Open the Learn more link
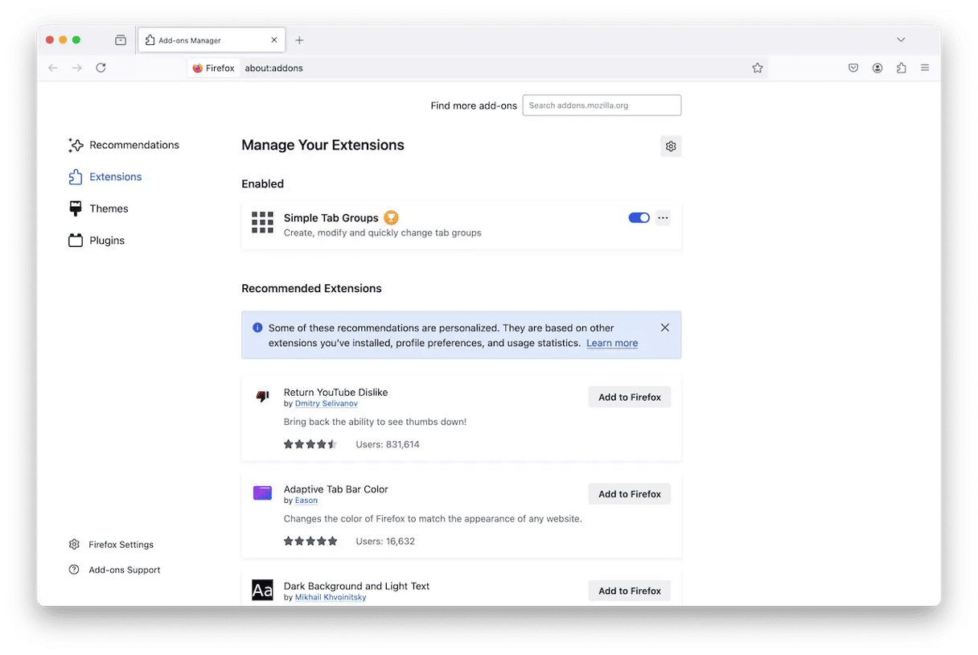The width and height of the screenshot is (978, 655). (611, 344)
